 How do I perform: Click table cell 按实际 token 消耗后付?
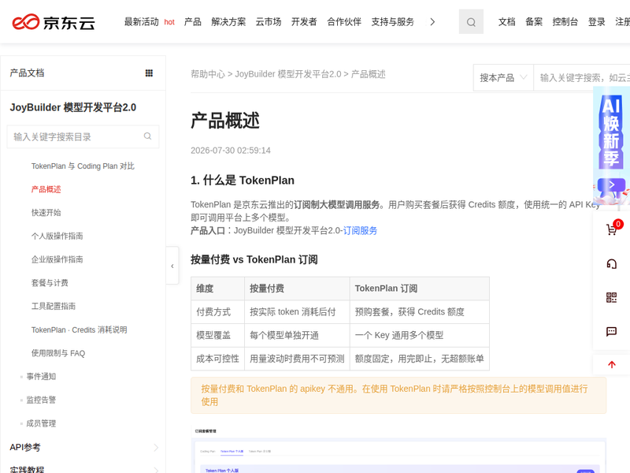(x=297, y=311)
